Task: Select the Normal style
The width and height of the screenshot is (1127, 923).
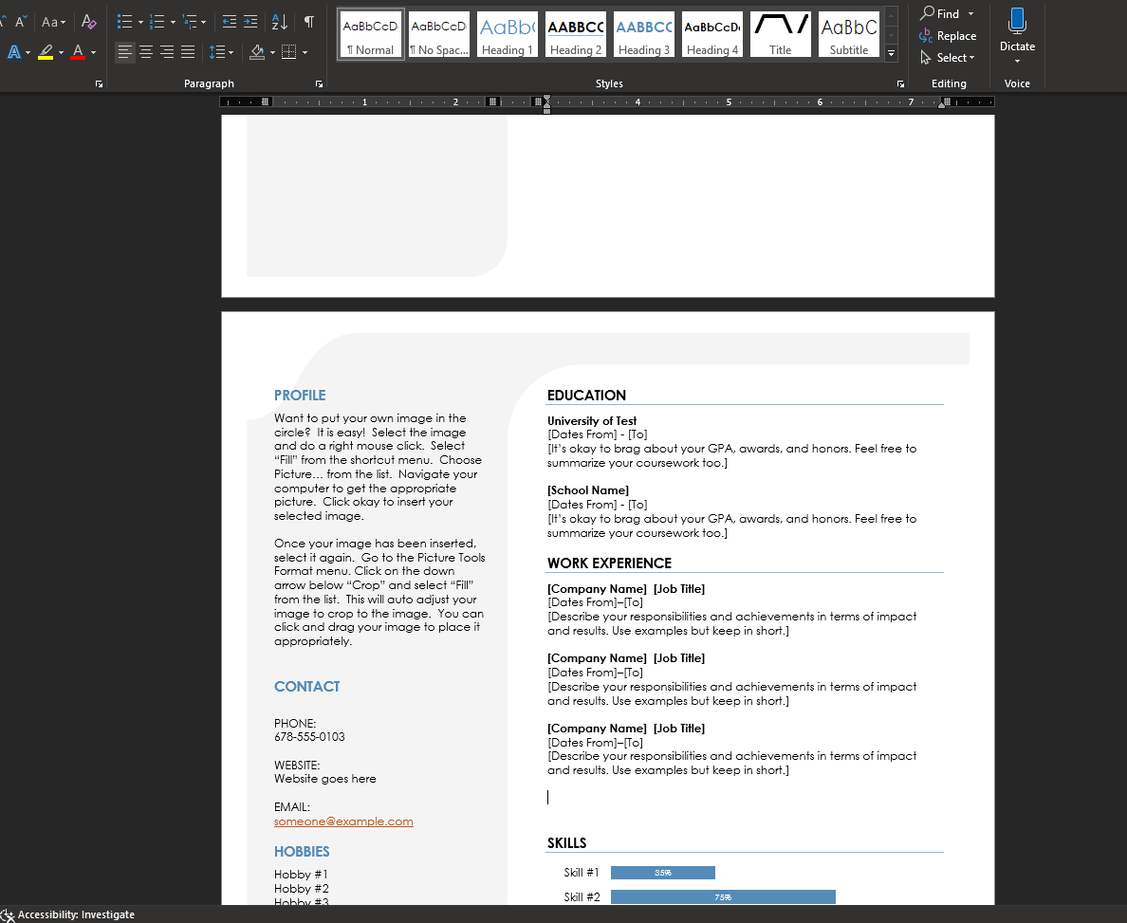Action: pos(371,34)
